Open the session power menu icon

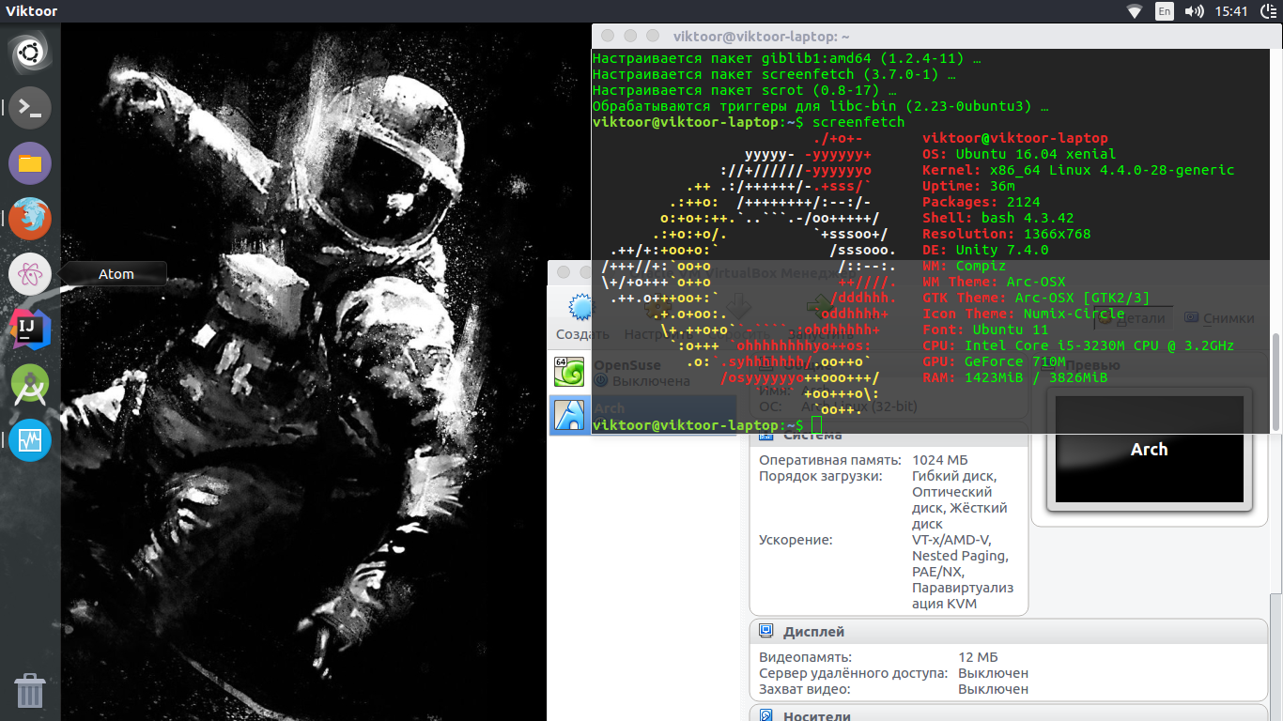pyautogui.click(x=1266, y=11)
